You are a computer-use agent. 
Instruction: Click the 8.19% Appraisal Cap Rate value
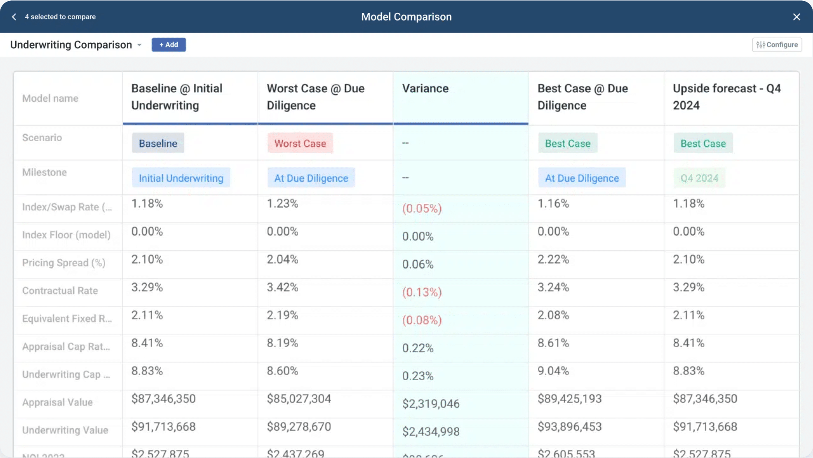tap(282, 343)
